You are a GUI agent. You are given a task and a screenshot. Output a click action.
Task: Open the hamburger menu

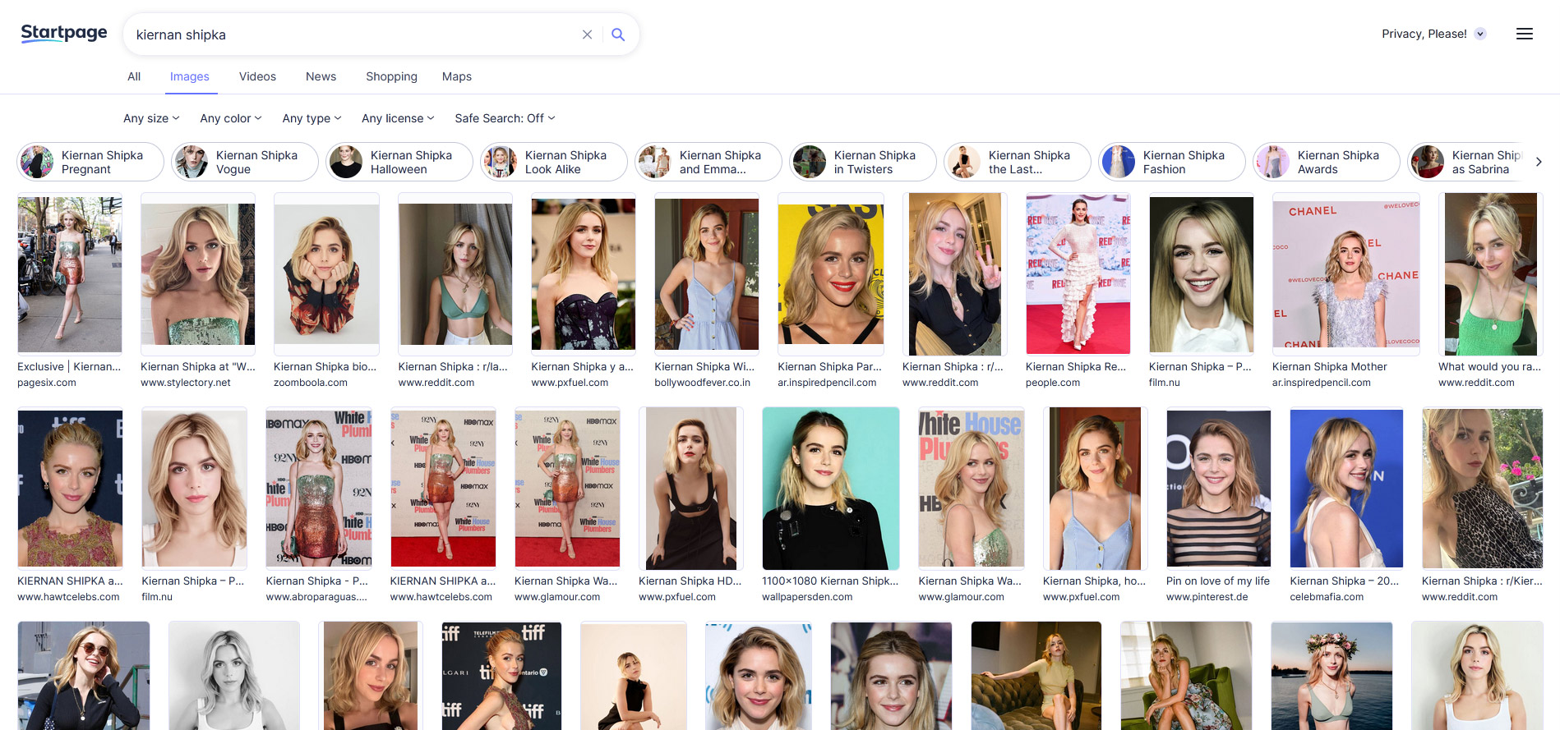pos(1525,34)
